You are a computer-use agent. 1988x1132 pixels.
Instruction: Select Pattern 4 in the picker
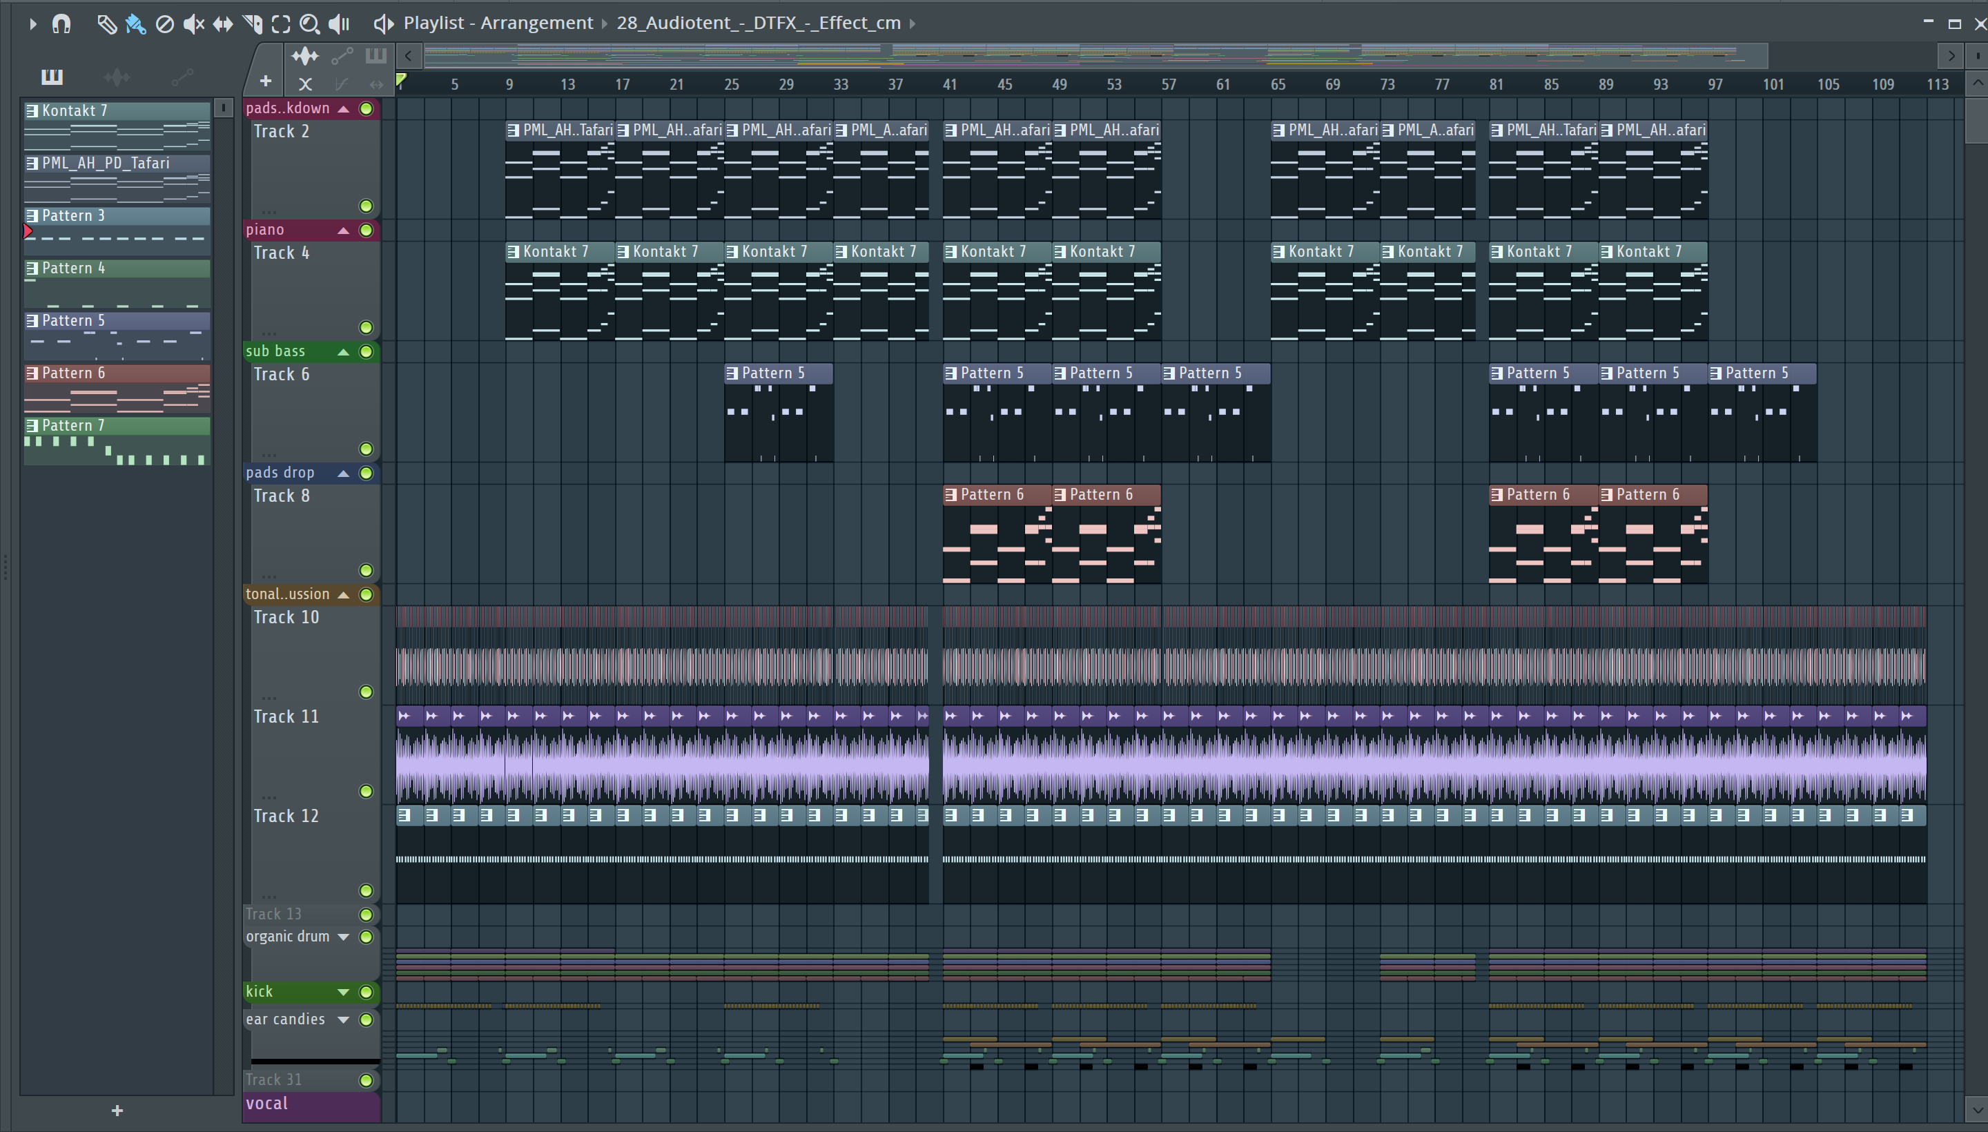[117, 283]
